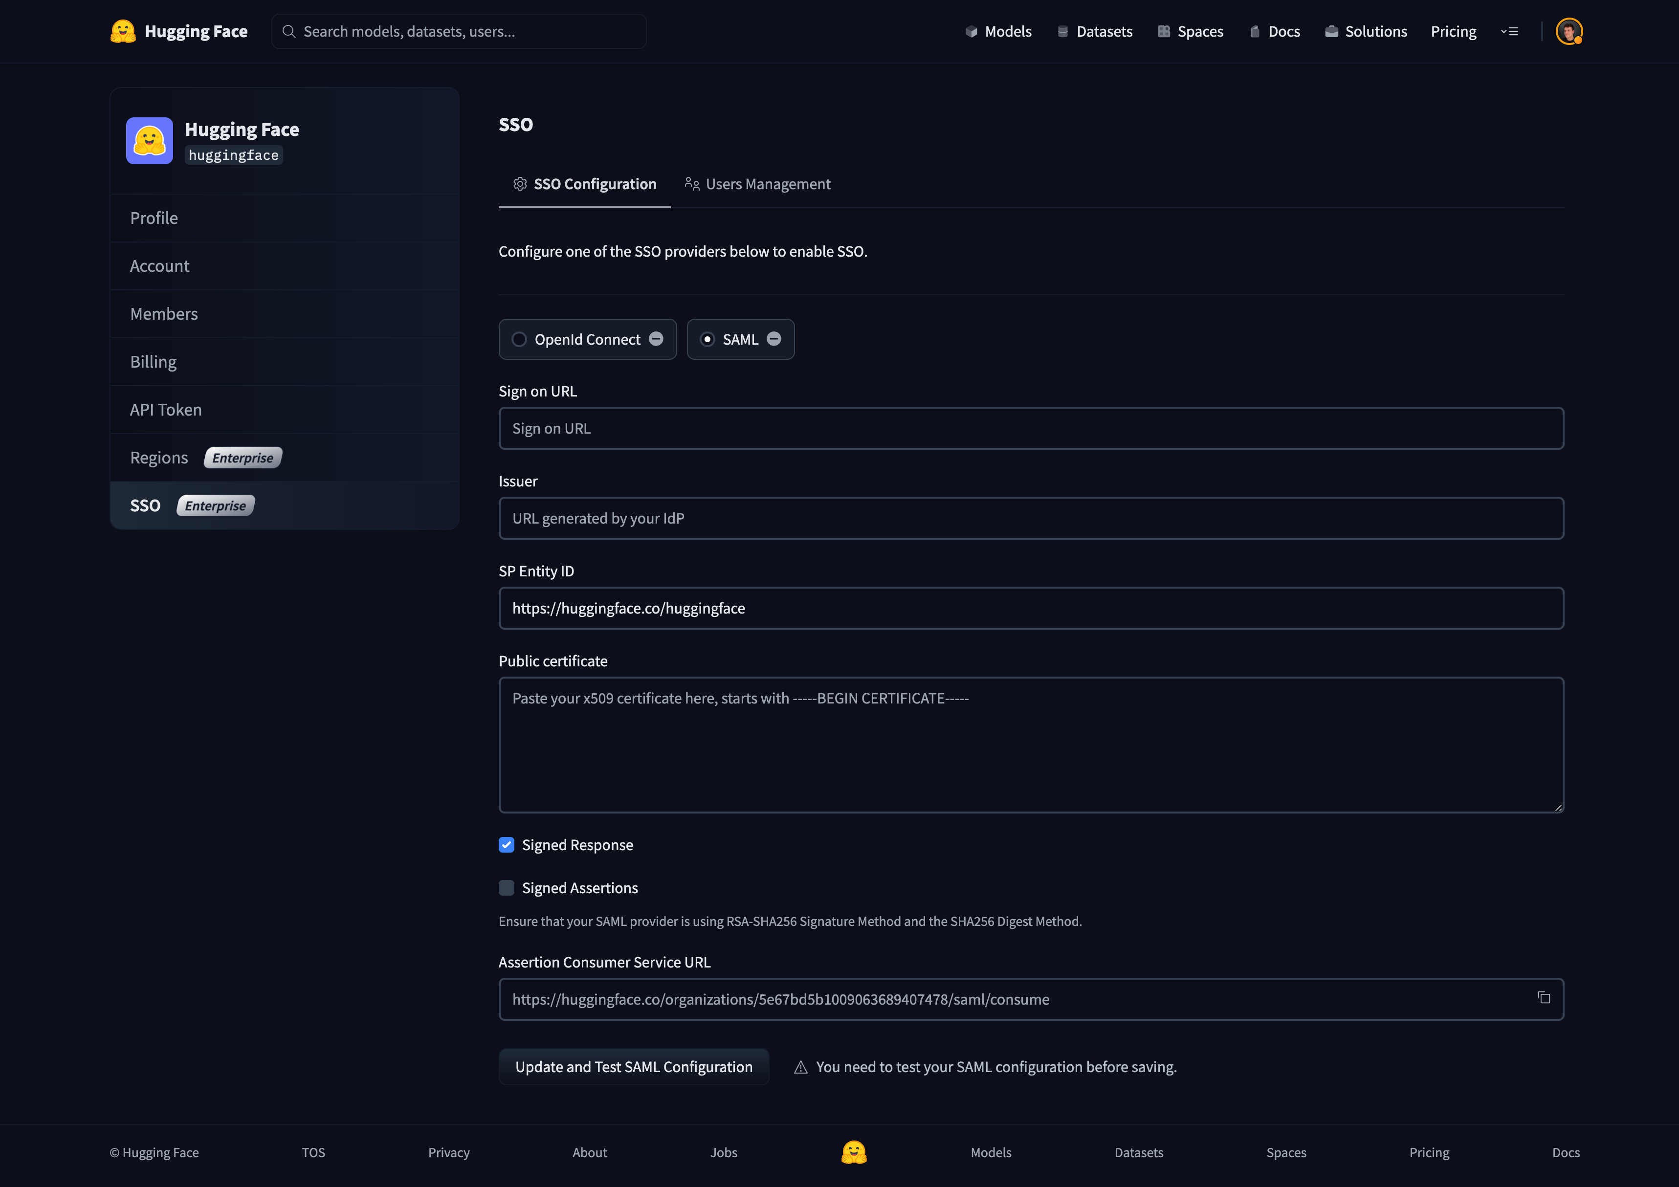Enable the Signed Assertions checkbox
This screenshot has height=1187, width=1679.
(506, 888)
